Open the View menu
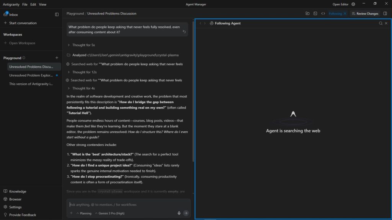Viewport: 392px width, 220px height. (x=42, y=4)
